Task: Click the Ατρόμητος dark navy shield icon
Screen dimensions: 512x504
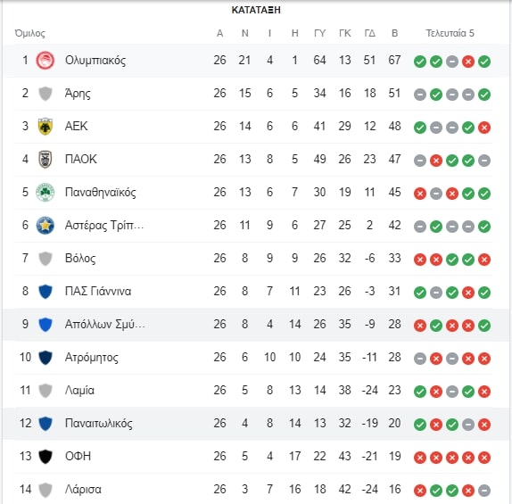Action: click(x=45, y=358)
